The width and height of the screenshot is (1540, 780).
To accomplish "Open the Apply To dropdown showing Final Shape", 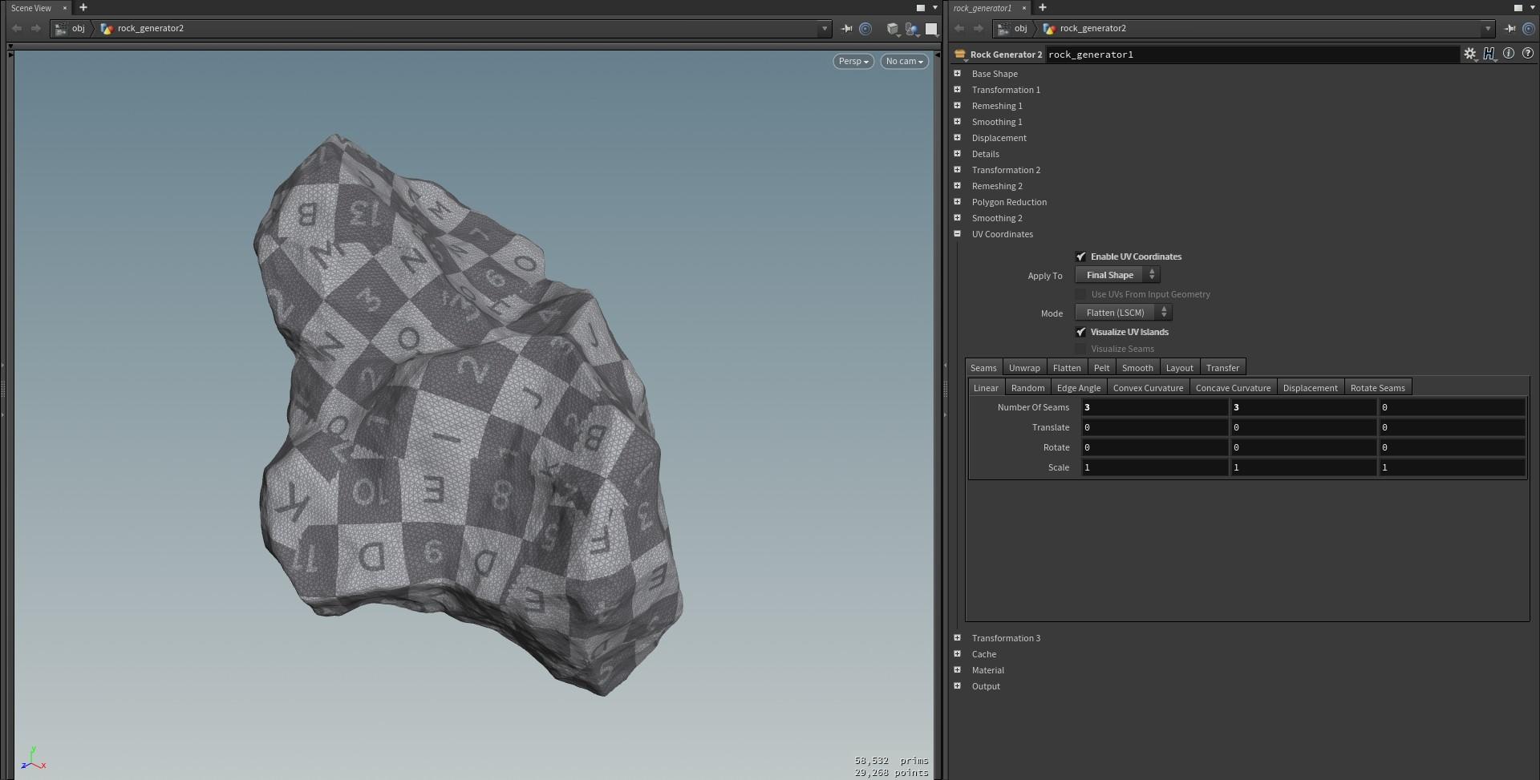I will [1117, 275].
